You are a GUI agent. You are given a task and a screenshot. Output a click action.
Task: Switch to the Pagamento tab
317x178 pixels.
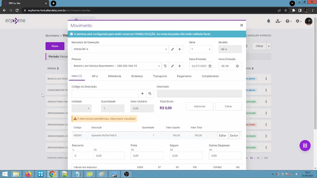pyautogui.click(x=184, y=76)
